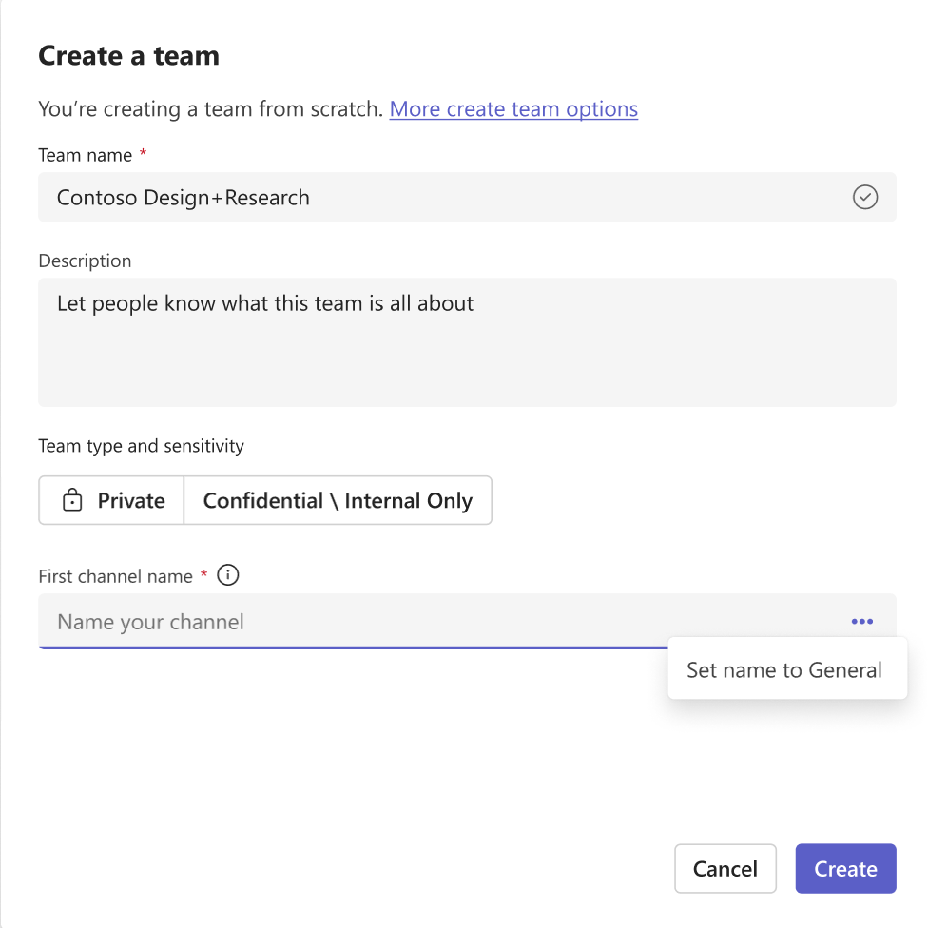Open the info icon beside First channel name
This screenshot has width=928, height=928.
click(x=228, y=574)
